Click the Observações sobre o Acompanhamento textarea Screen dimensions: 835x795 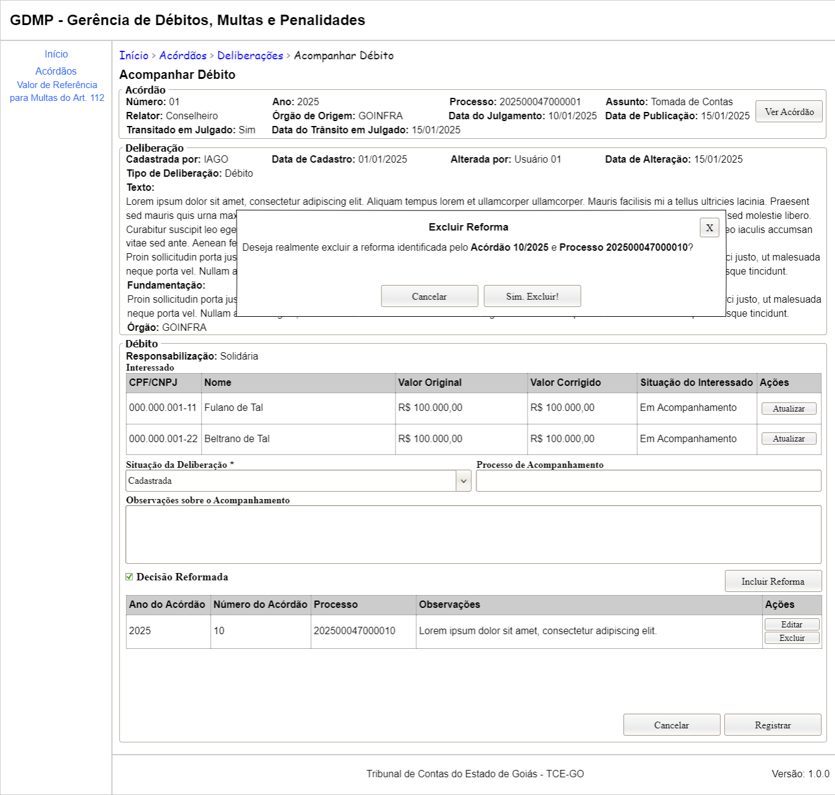473,534
